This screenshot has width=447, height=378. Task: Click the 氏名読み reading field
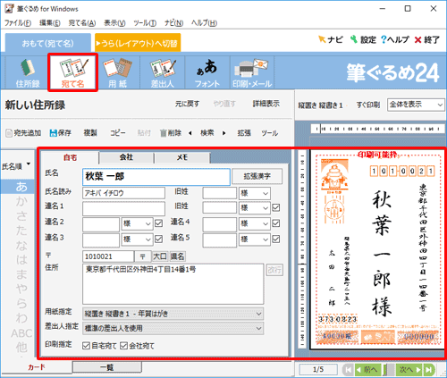pos(123,193)
